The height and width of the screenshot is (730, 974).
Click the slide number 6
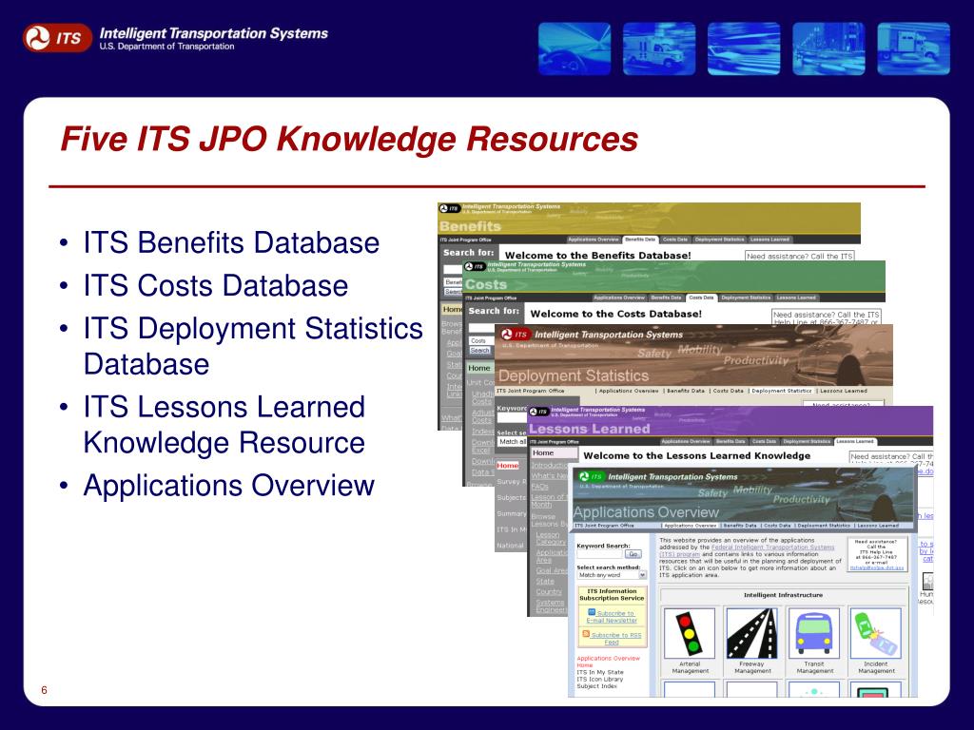[x=44, y=690]
